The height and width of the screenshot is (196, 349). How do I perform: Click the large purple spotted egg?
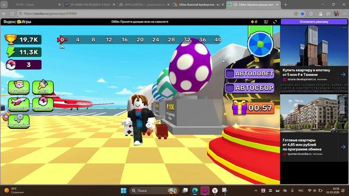[x=190, y=66]
